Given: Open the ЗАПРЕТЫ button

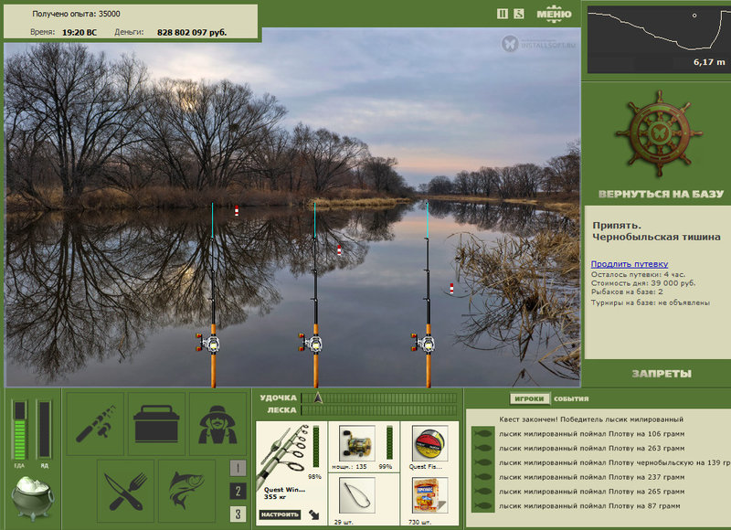Looking at the screenshot, I should coord(662,374).
